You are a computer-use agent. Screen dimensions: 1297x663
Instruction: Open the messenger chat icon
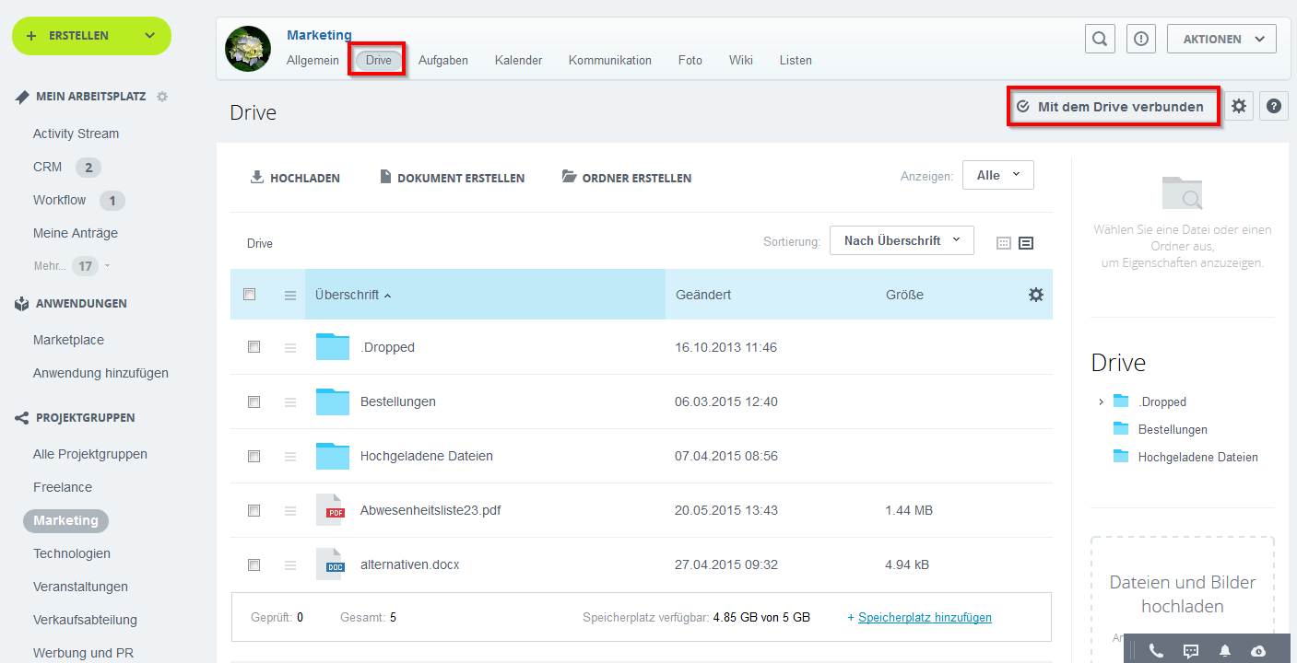point(1190,650)
